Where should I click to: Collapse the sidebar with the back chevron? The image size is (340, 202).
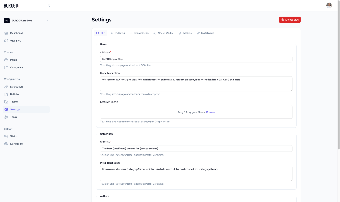[49, 5]
